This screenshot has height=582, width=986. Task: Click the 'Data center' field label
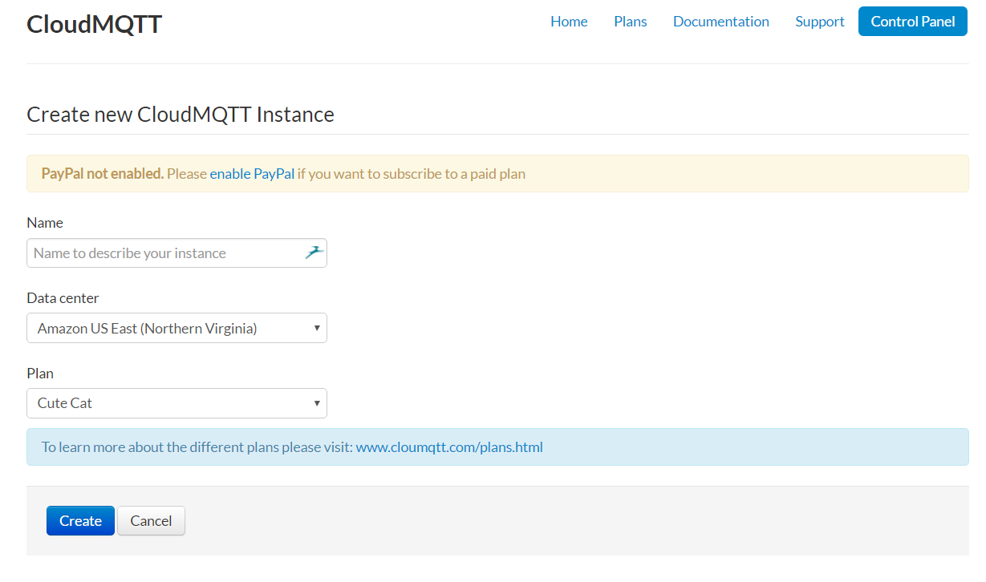click(x=63, y=297)
